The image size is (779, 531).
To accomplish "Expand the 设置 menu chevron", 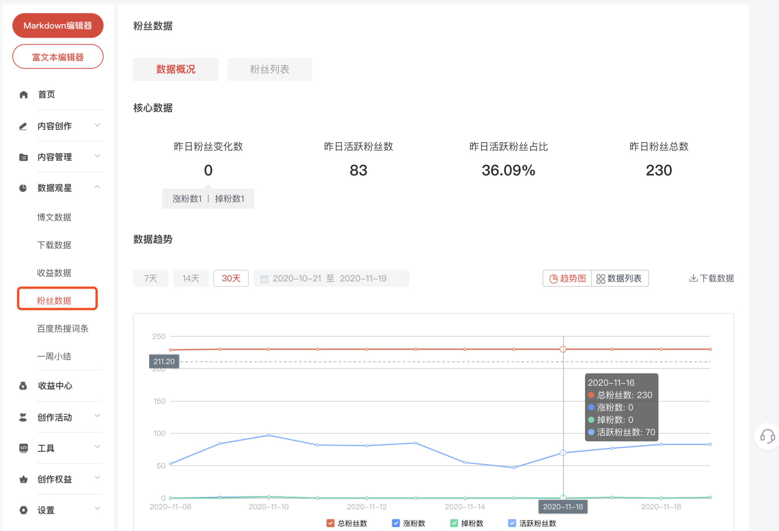I will tap(97, 509).
